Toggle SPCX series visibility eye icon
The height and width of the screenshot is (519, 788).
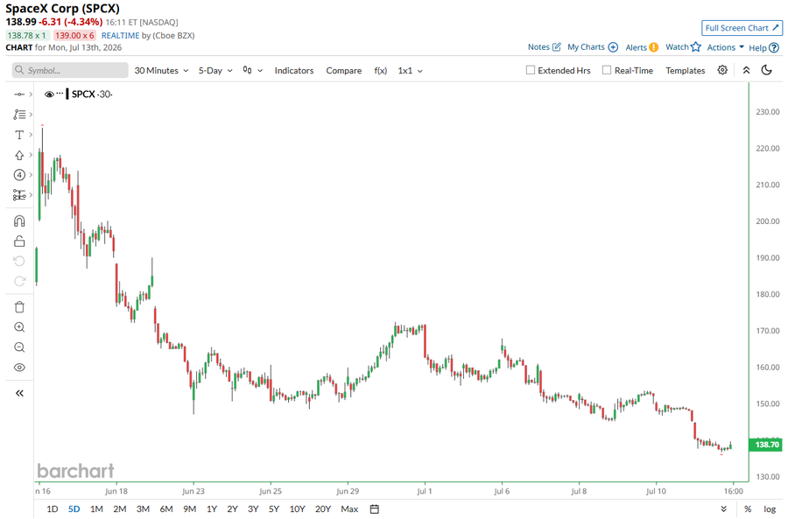(49, 94)
